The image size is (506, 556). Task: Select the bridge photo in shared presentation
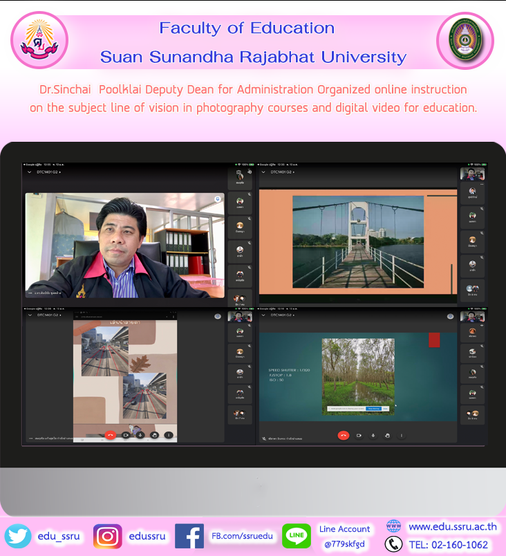tap(357, 241)
